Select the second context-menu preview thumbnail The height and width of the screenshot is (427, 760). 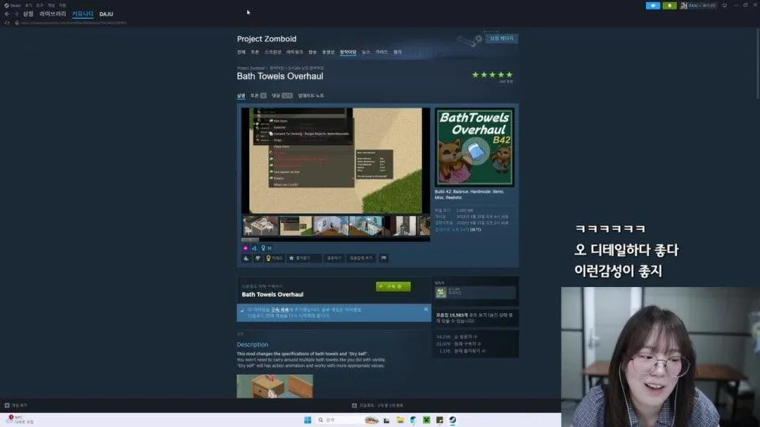tap(295, 225)
